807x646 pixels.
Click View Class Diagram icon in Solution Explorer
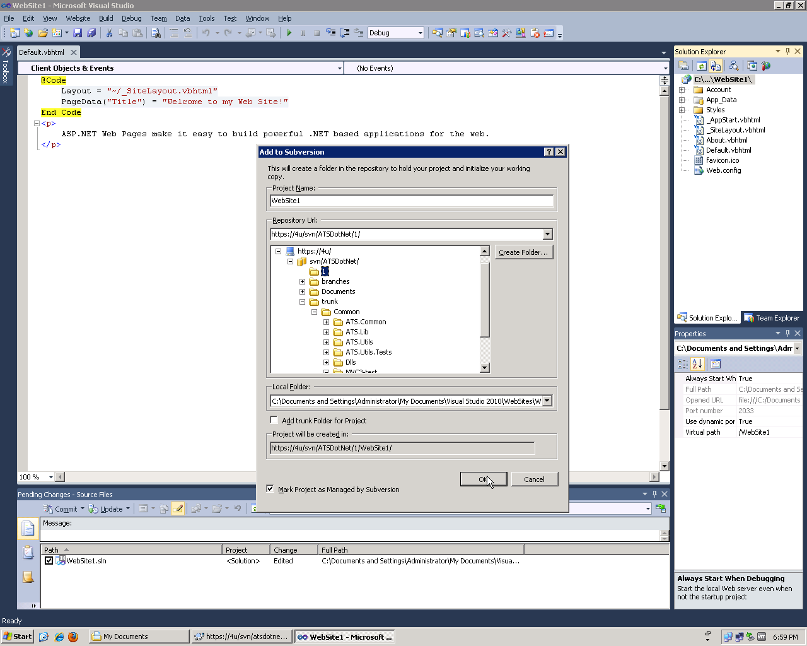[733, 66]
